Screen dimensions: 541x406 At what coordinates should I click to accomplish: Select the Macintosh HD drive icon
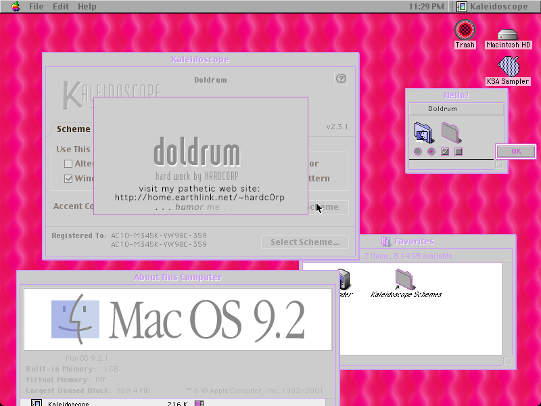508,39
